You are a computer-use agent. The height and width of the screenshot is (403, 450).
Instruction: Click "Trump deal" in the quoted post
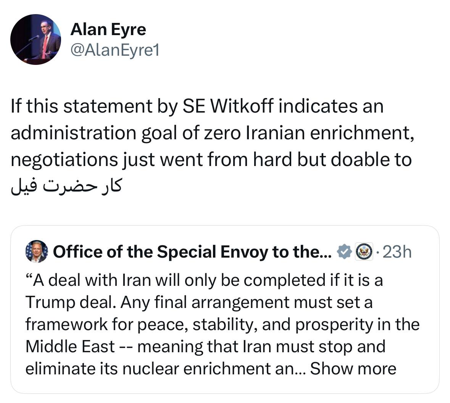click(71, 303)
